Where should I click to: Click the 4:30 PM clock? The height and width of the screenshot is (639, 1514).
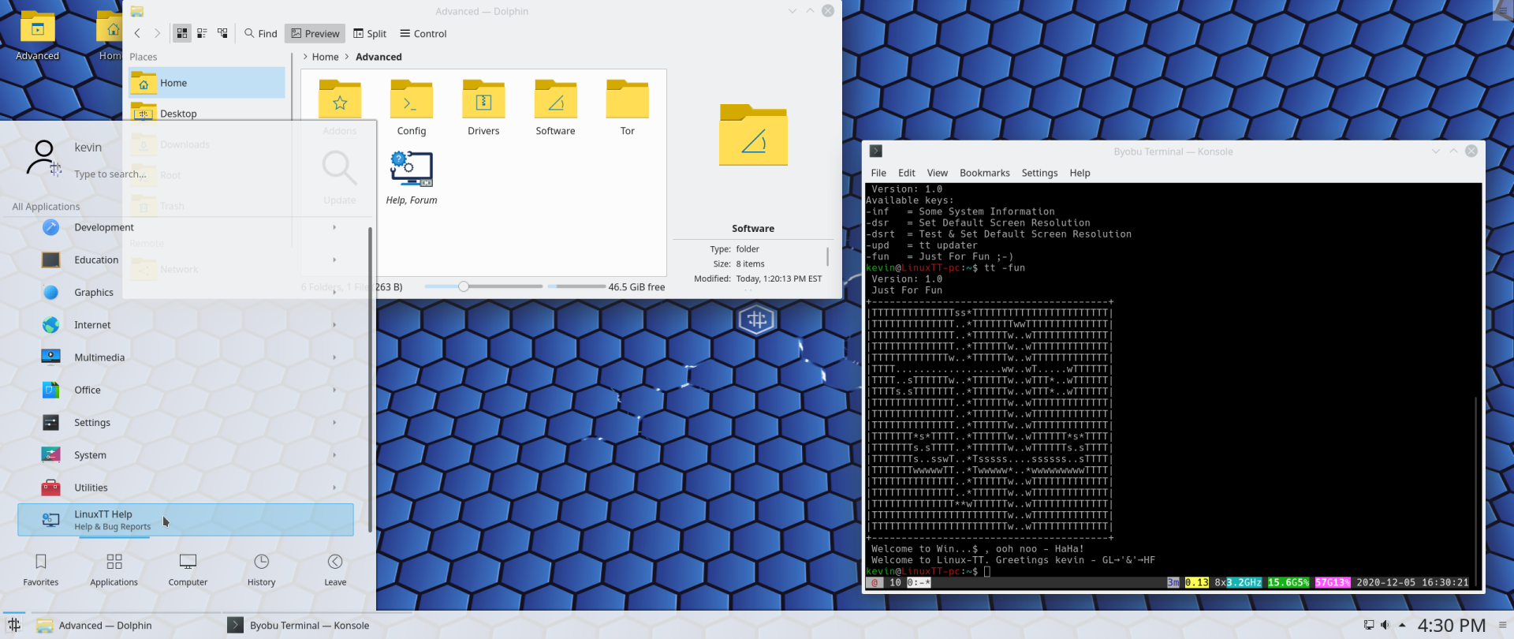[x=1452, y=626]
